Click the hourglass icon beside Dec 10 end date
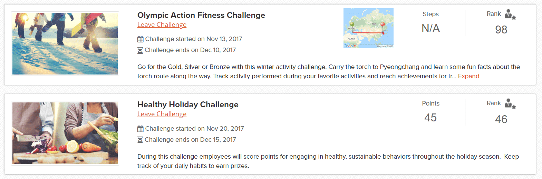 click(x=140, y=50)
